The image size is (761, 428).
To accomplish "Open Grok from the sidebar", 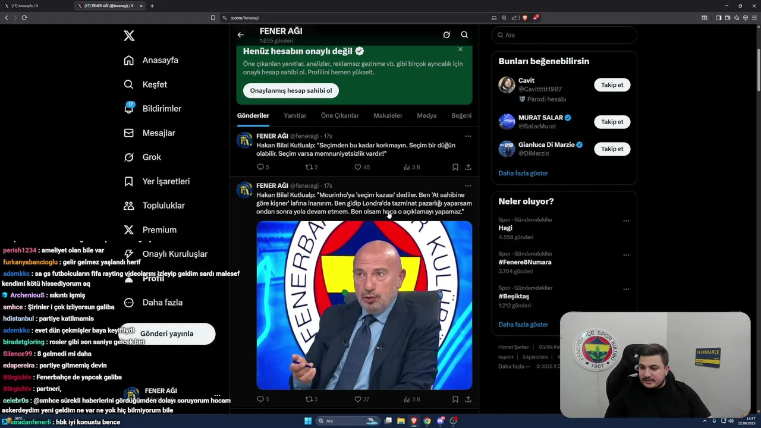I will coord(142,157).
